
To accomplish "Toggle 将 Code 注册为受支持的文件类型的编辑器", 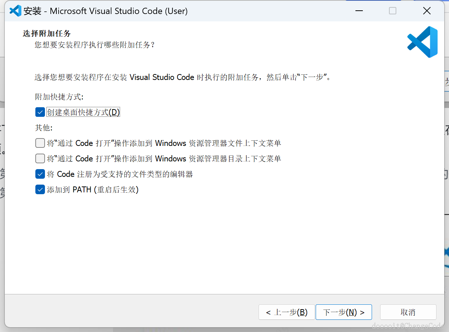I will (40, 174).
